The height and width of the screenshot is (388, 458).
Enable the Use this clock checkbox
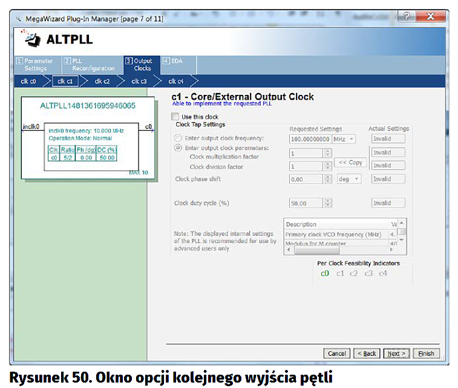pos(175,117)
